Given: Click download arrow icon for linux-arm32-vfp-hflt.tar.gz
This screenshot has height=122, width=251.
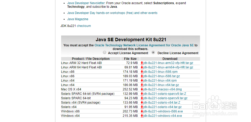Looking at the screenshot, I should (142, 63).
